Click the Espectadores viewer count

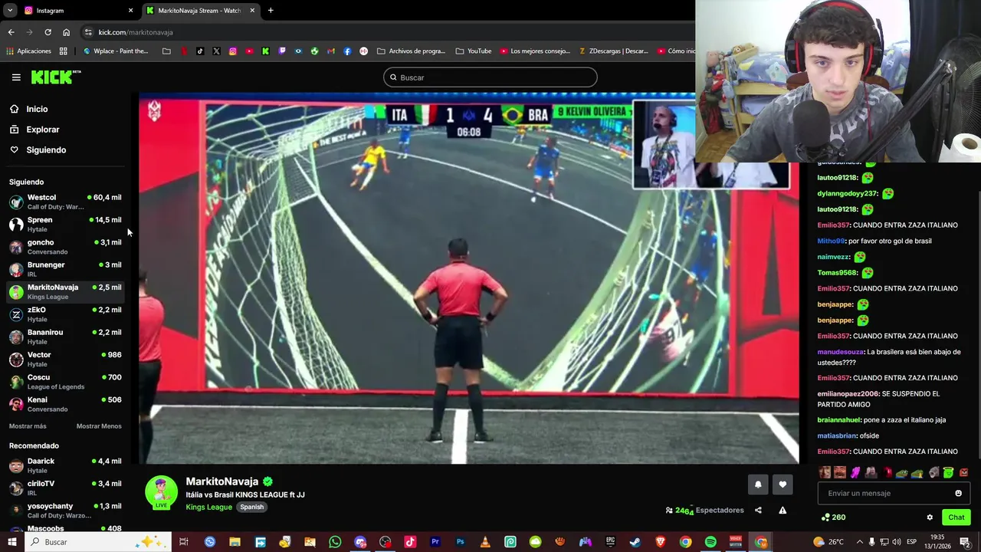pos(705,511)
